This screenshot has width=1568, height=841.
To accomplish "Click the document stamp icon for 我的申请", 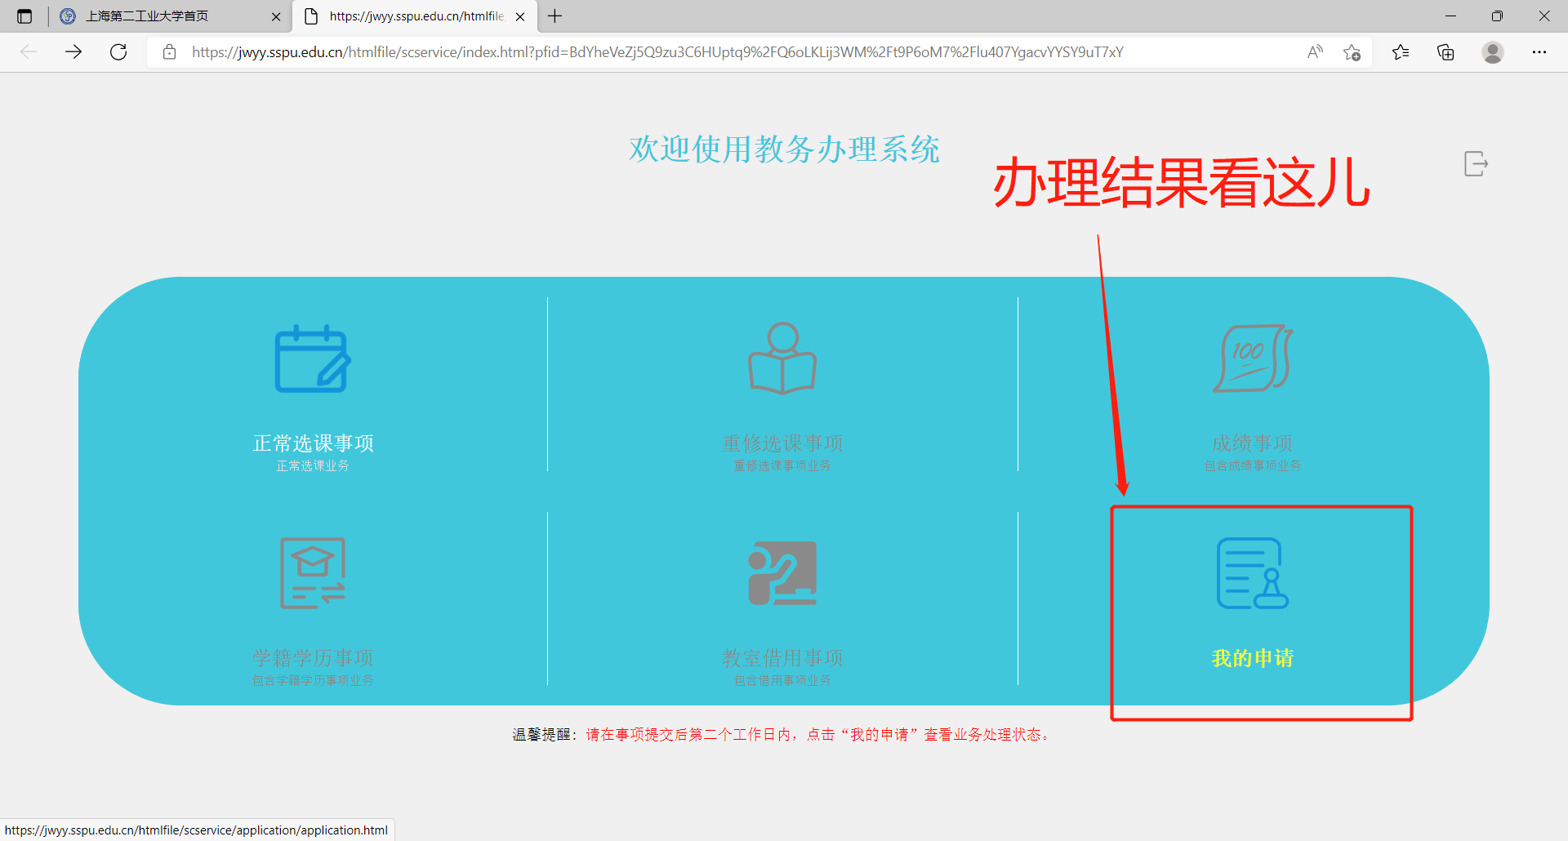I will pyautogui.click(x=1252, y=573).
